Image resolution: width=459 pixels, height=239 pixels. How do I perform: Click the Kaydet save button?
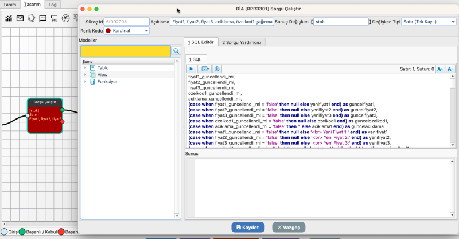248,227
